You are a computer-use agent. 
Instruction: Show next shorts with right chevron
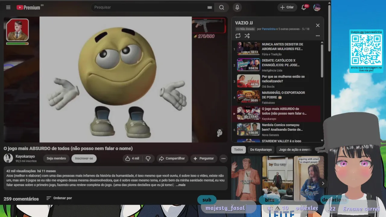pos(323,183)
